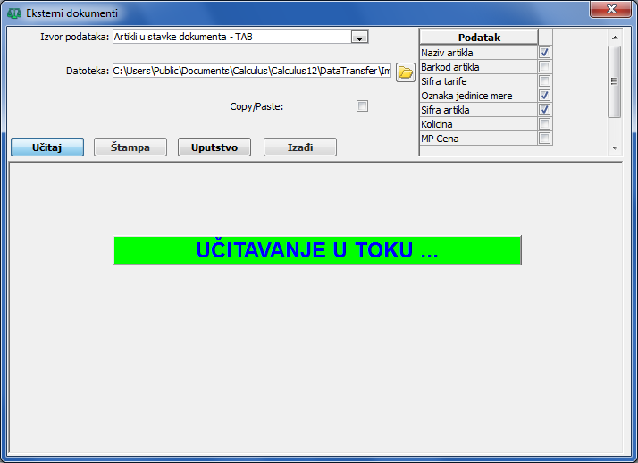Click the application icon in the title bar
The height and width of the screenshot is (463, 638).
(13, 13)
